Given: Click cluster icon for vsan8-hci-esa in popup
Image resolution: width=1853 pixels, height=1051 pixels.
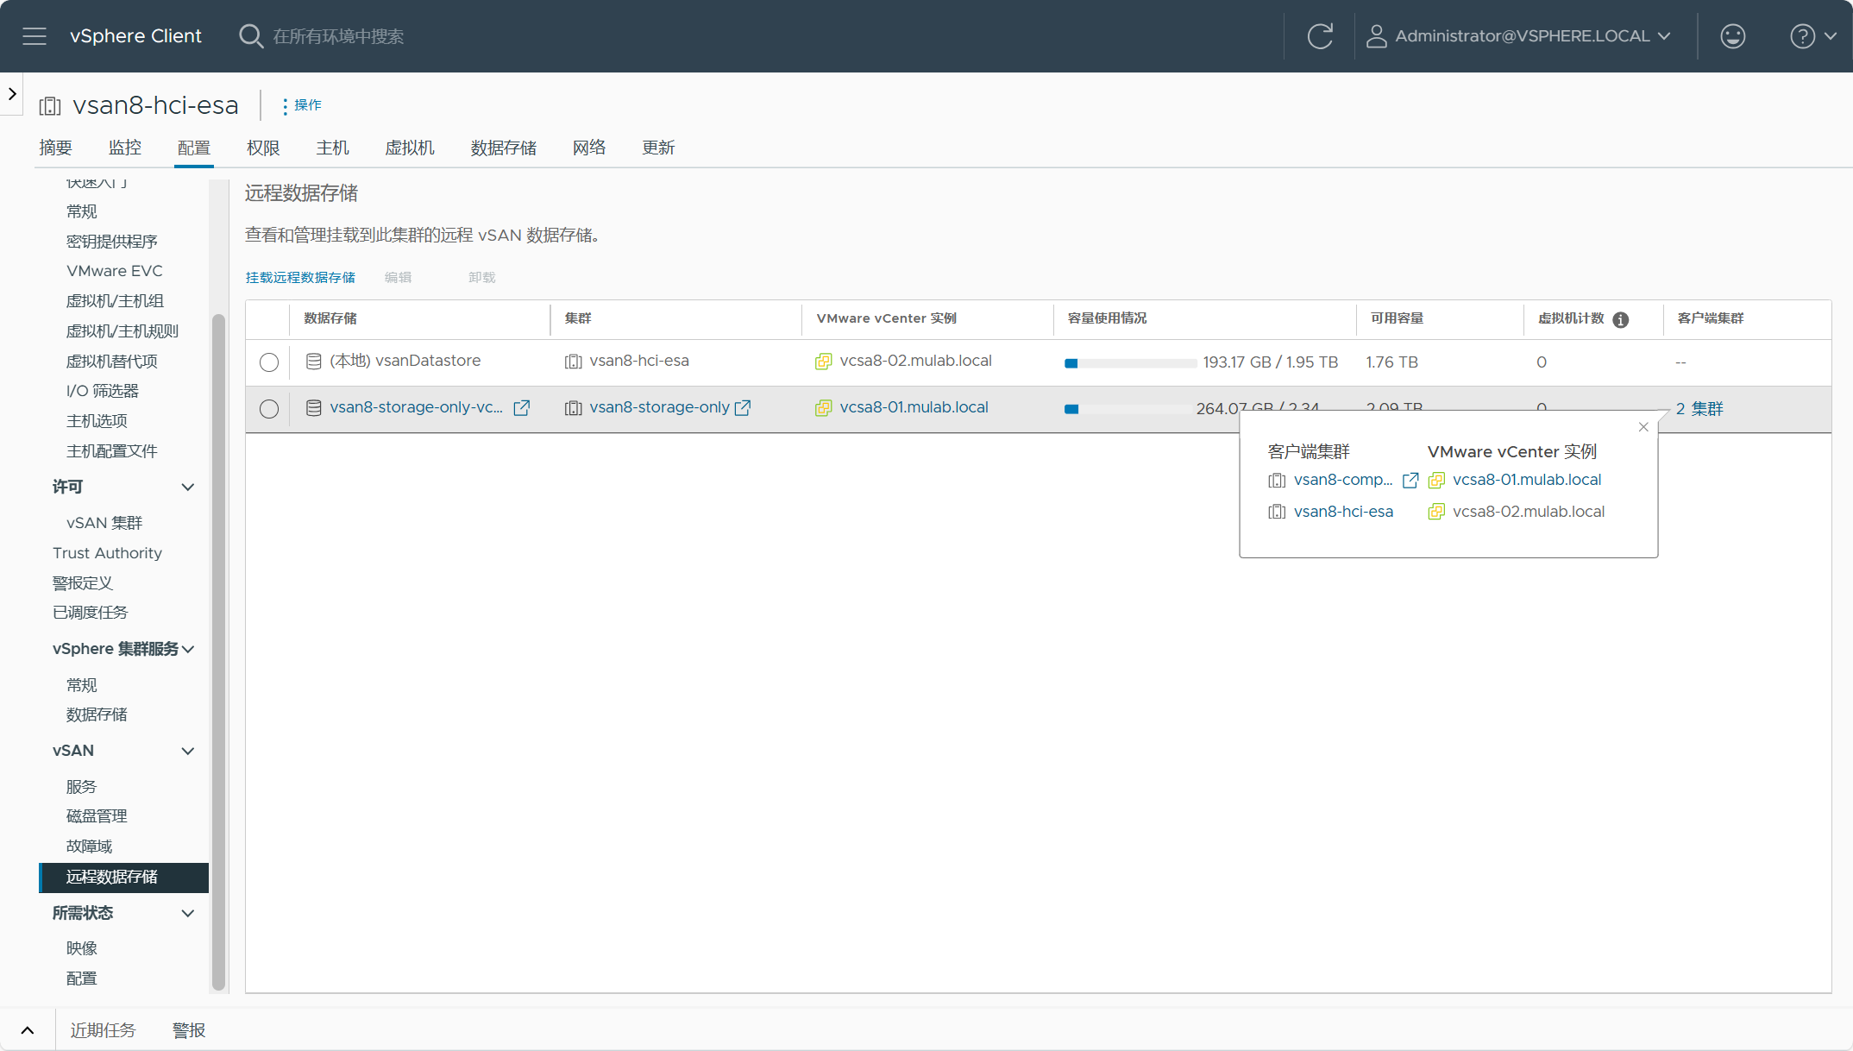Looking at the screenshot, I should pyautogui.click(x=1277, y=512).
